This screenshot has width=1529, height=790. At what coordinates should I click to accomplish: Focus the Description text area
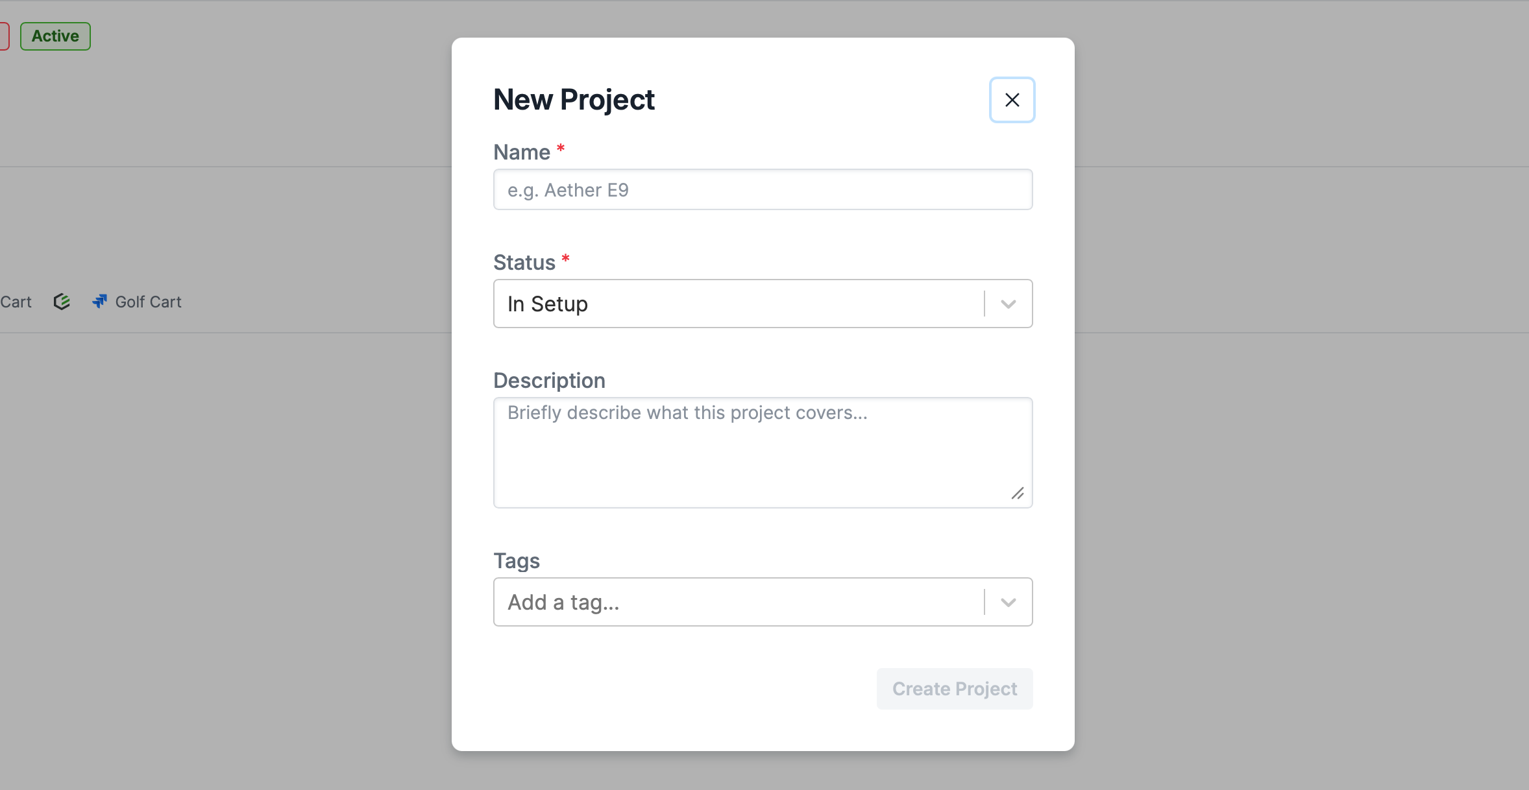tap(763, 453)
